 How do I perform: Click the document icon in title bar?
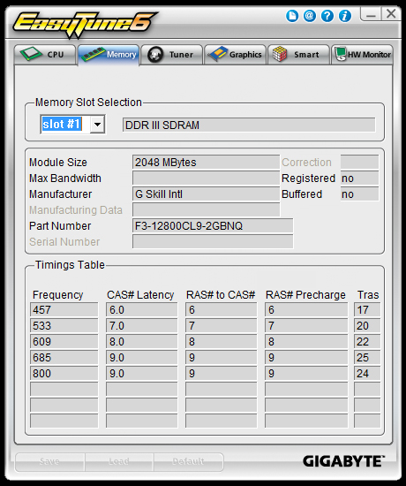coord(292,16)
